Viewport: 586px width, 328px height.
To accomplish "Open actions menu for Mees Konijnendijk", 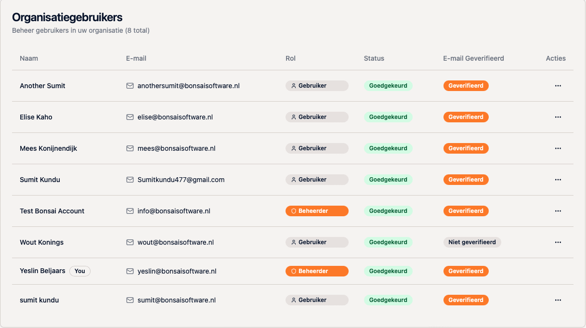I will [558, 148].
